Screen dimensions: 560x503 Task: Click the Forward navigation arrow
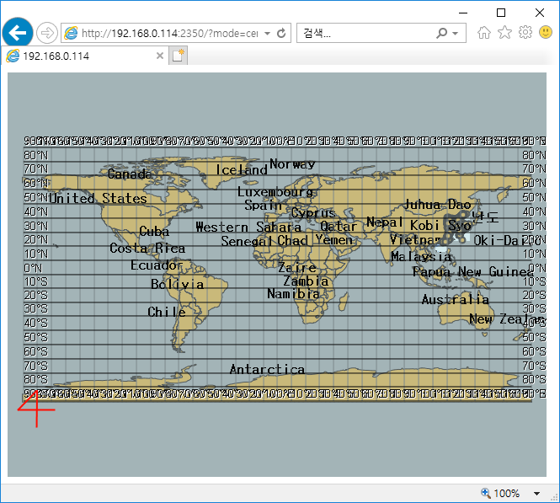[47, 33]
